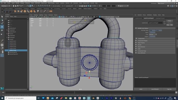Click the Copy Tab button
Screen dimensions: 178x100
(169, 89)
